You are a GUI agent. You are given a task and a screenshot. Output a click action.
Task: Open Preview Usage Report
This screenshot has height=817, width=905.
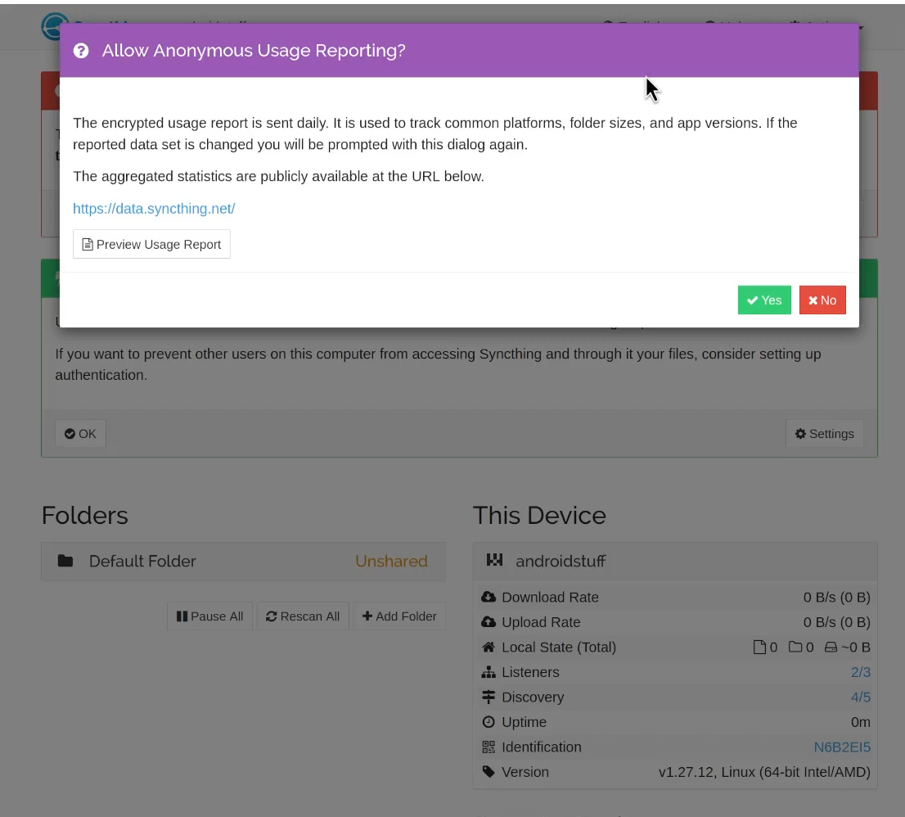[152, 244]
